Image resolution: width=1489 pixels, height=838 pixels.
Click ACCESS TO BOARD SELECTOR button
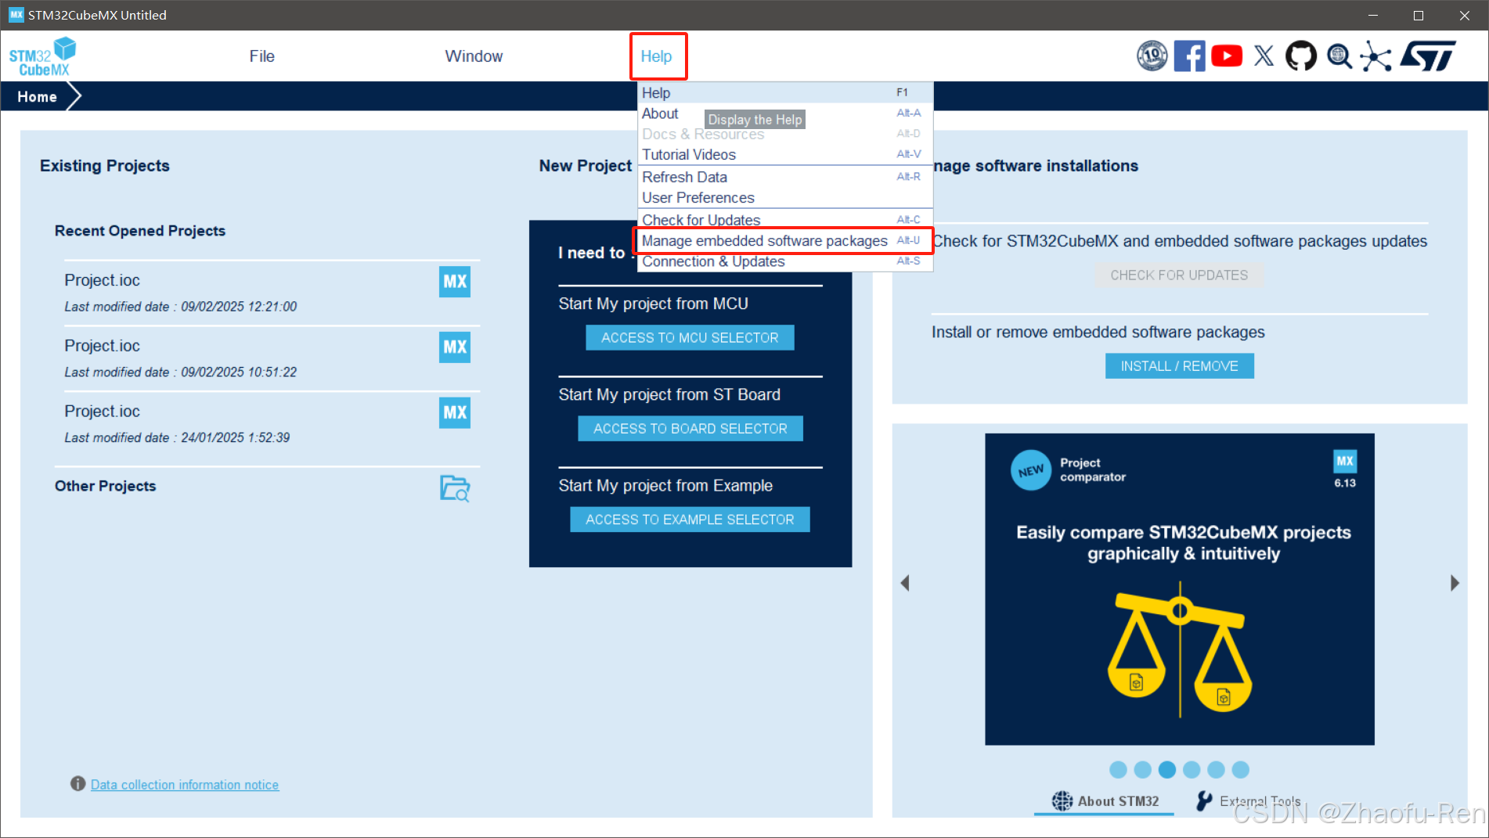point(690,429)
